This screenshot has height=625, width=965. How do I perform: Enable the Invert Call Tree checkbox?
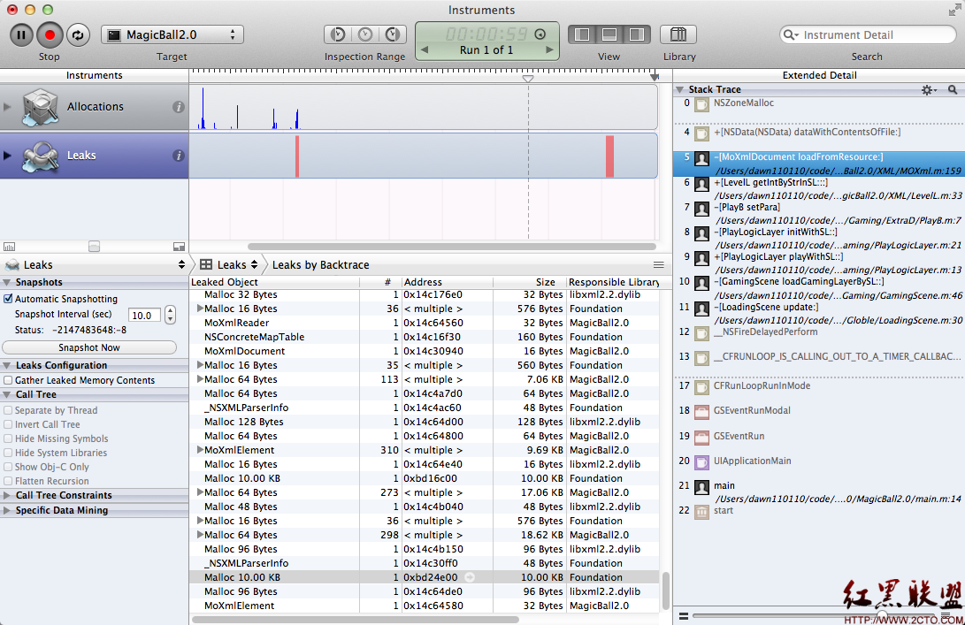click(9, 424)
